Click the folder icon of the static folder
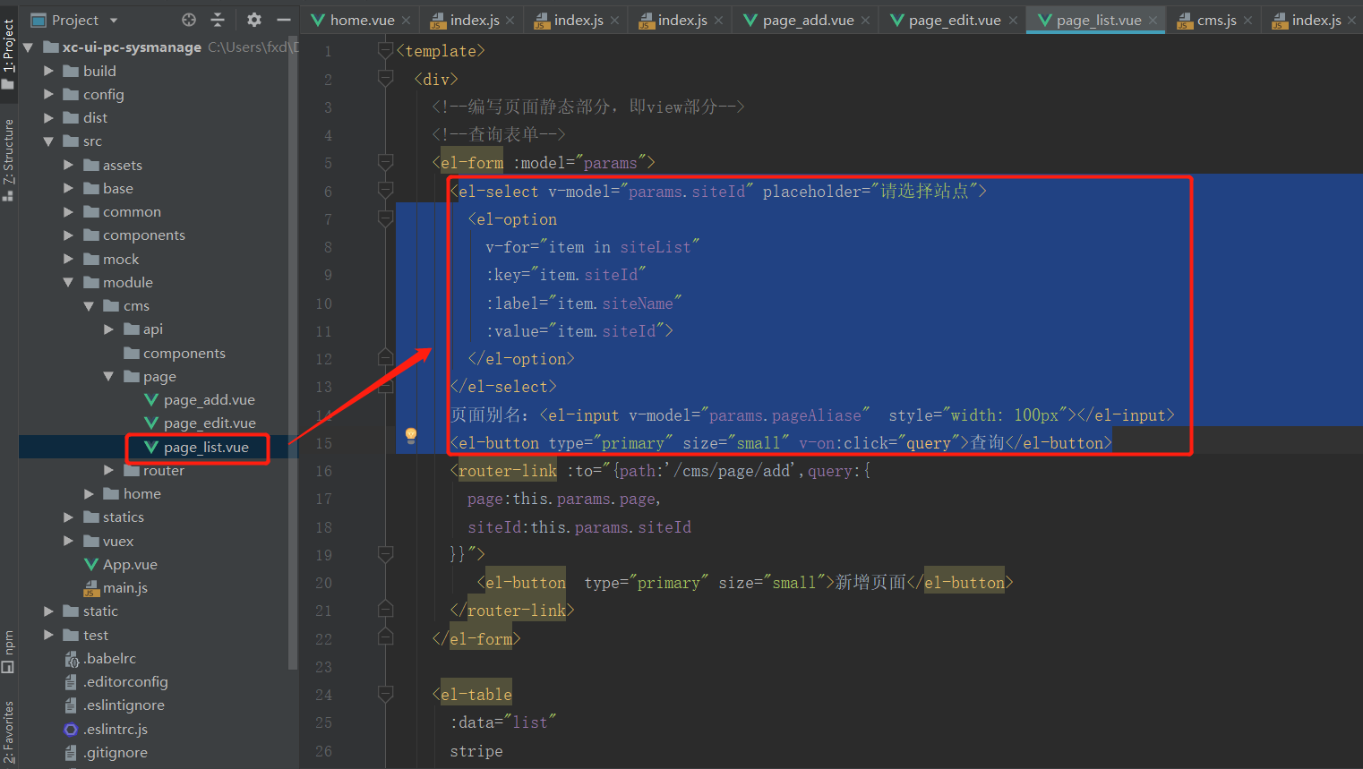 (71, 611)
